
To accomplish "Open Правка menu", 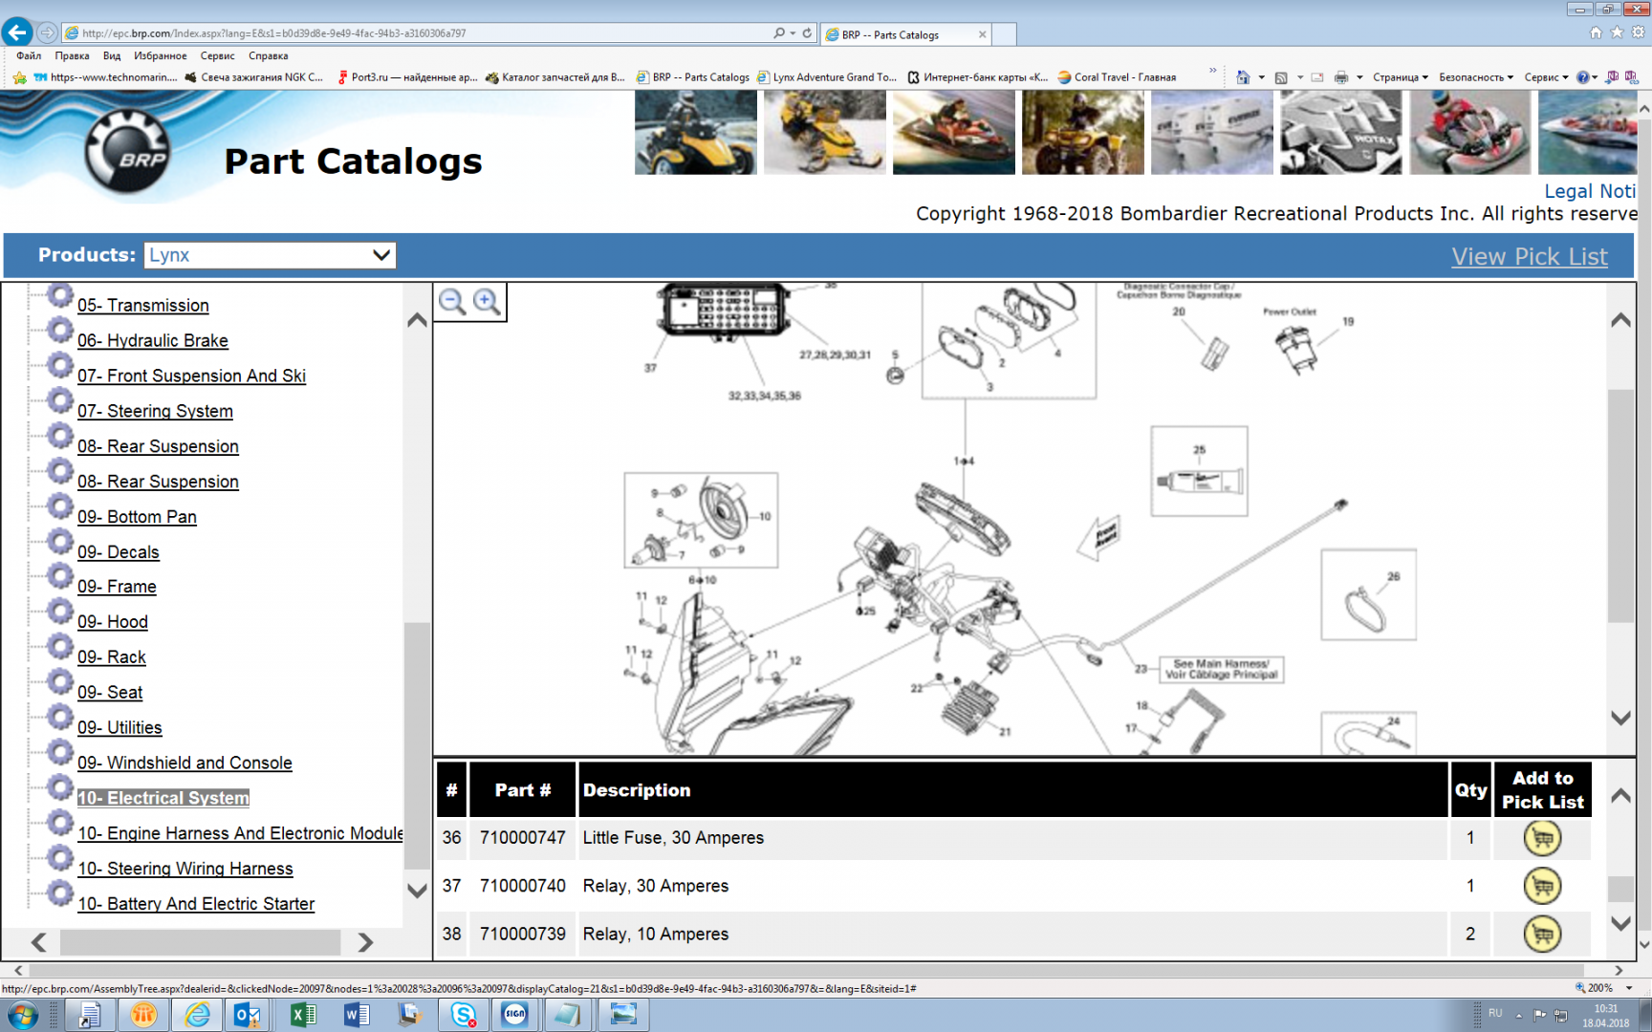I will [73, 56].
